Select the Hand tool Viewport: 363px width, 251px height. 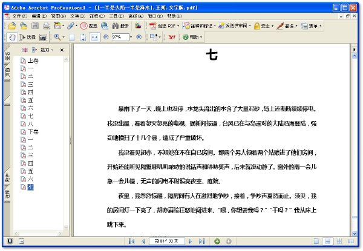coord(12,37)
